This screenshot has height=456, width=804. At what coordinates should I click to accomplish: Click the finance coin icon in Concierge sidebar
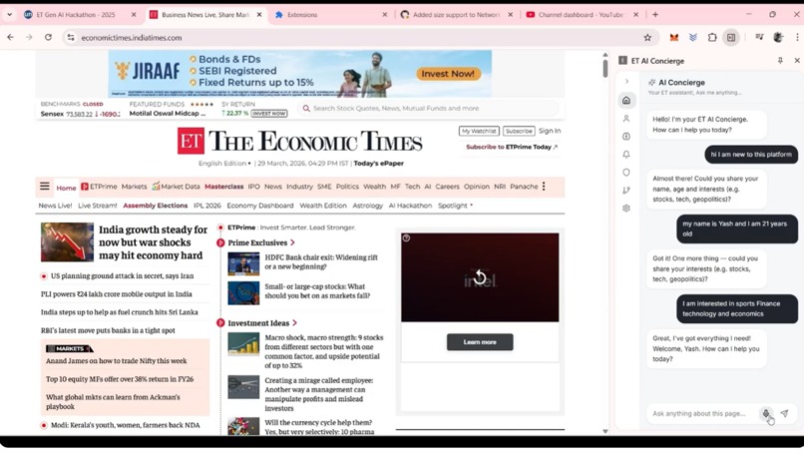point(626,137)
